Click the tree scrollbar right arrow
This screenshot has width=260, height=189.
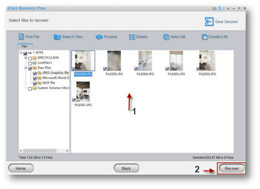click(67, 151)
